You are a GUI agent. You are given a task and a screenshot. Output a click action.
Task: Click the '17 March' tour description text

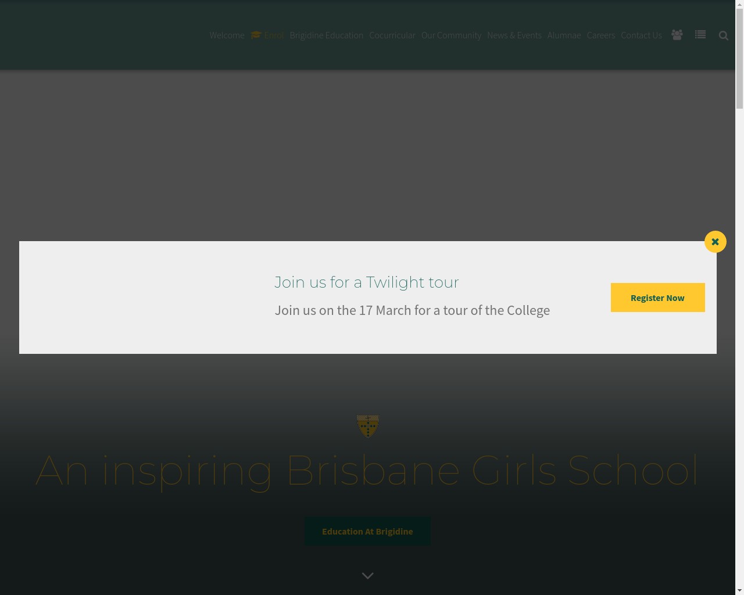coord(412,310)
